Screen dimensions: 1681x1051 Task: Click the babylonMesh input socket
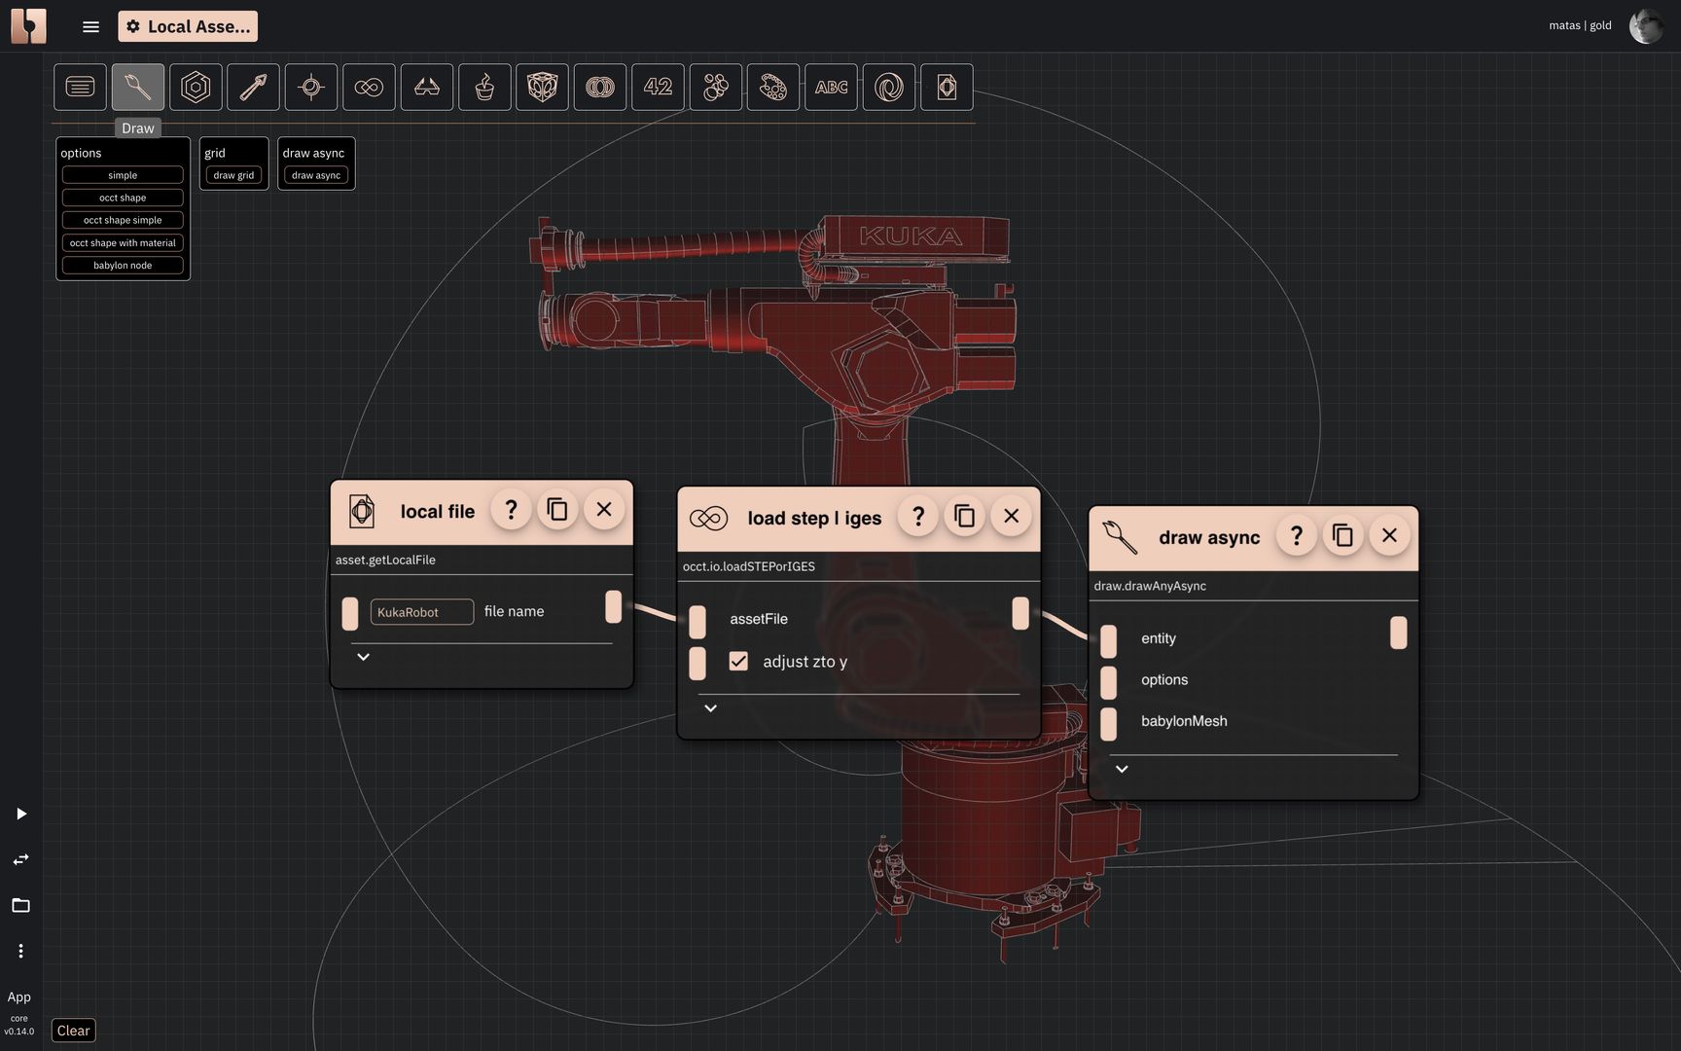point(1109,724)
